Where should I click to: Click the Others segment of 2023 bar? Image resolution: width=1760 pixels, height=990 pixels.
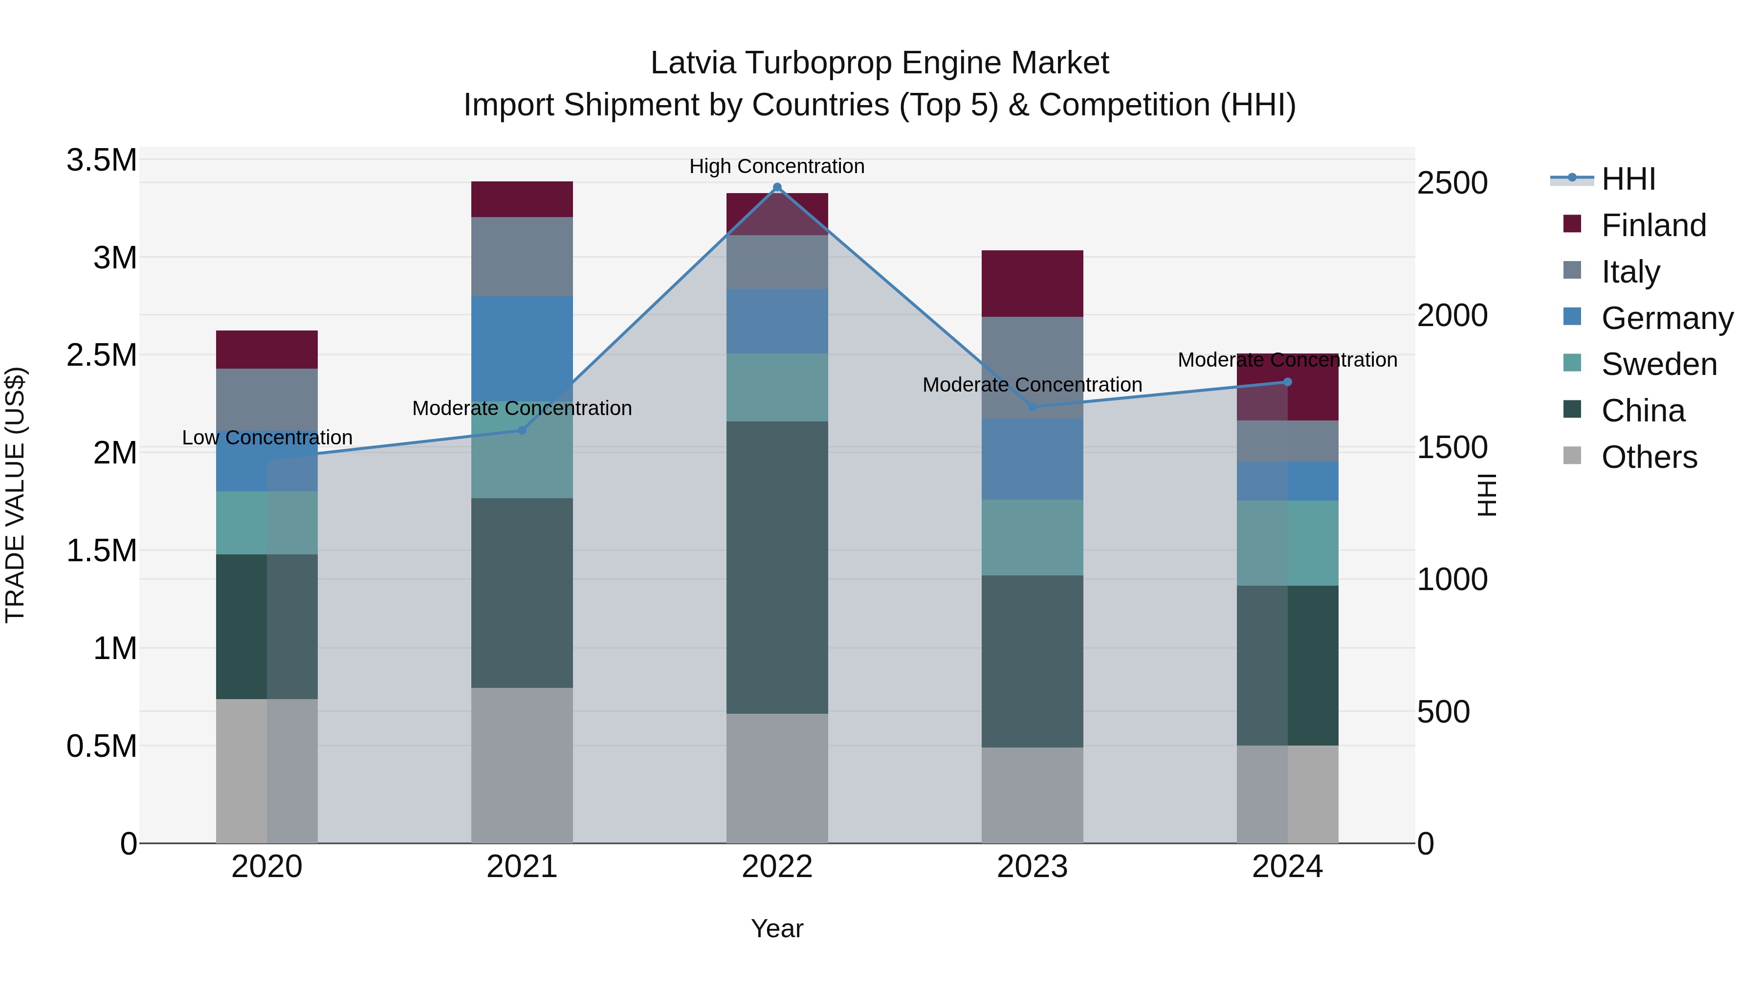click(1033, 795)
